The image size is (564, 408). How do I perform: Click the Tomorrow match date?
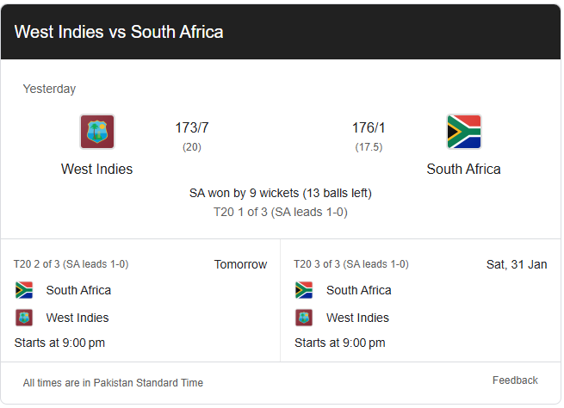pyautogui.click(x=240, y=264)
